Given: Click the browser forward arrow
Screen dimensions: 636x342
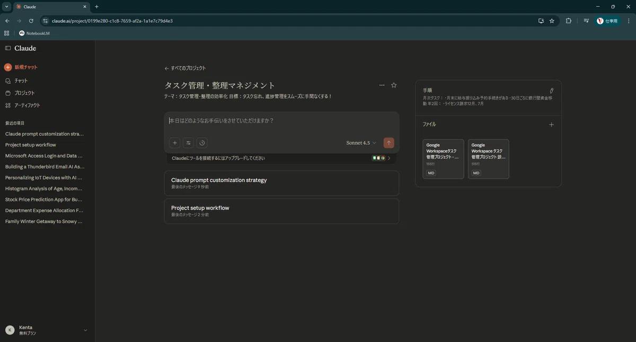Looking at the screenshot, I should [x=19, y=21].
